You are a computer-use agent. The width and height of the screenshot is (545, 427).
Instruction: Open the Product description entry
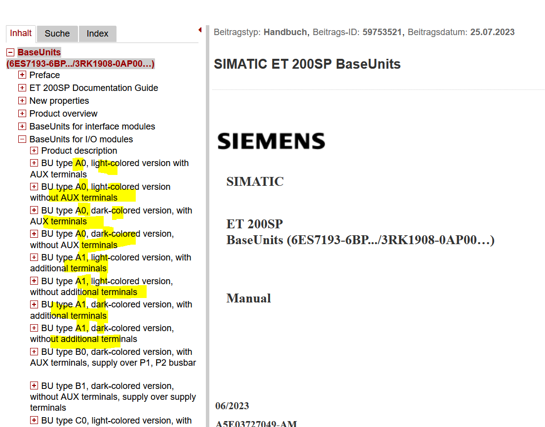coord(79,151)
